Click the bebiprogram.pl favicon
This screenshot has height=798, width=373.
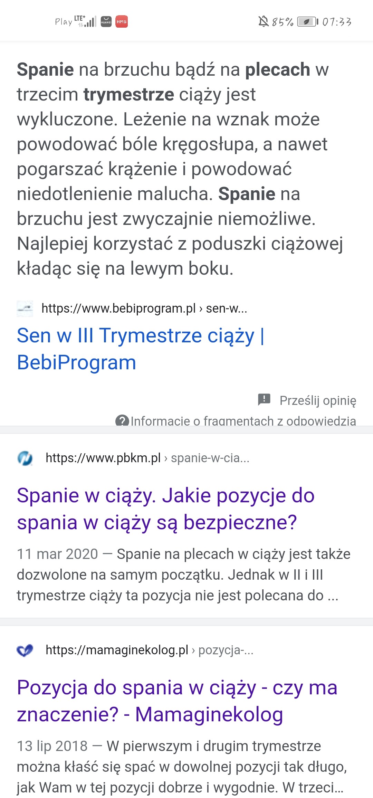(x=25, y=308)
